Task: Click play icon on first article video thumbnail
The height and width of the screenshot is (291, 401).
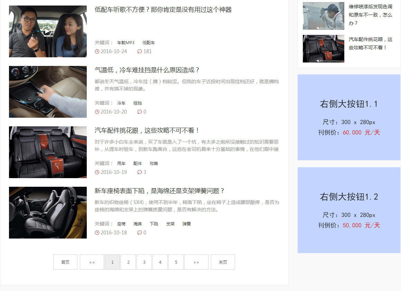Action: 47,31
